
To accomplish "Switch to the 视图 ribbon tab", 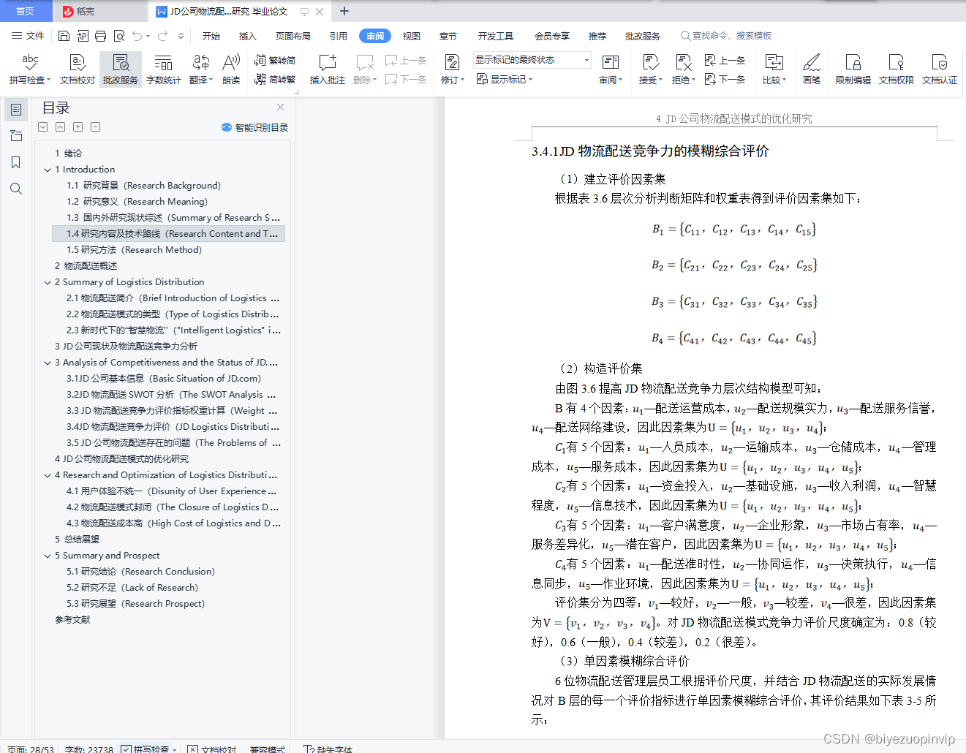I will pyautogui.click(x=412, y=36).
